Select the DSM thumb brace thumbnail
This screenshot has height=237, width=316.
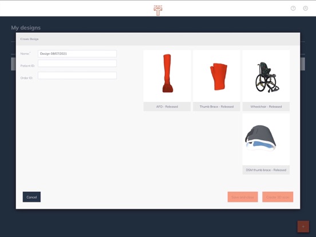tap(266, 139)
